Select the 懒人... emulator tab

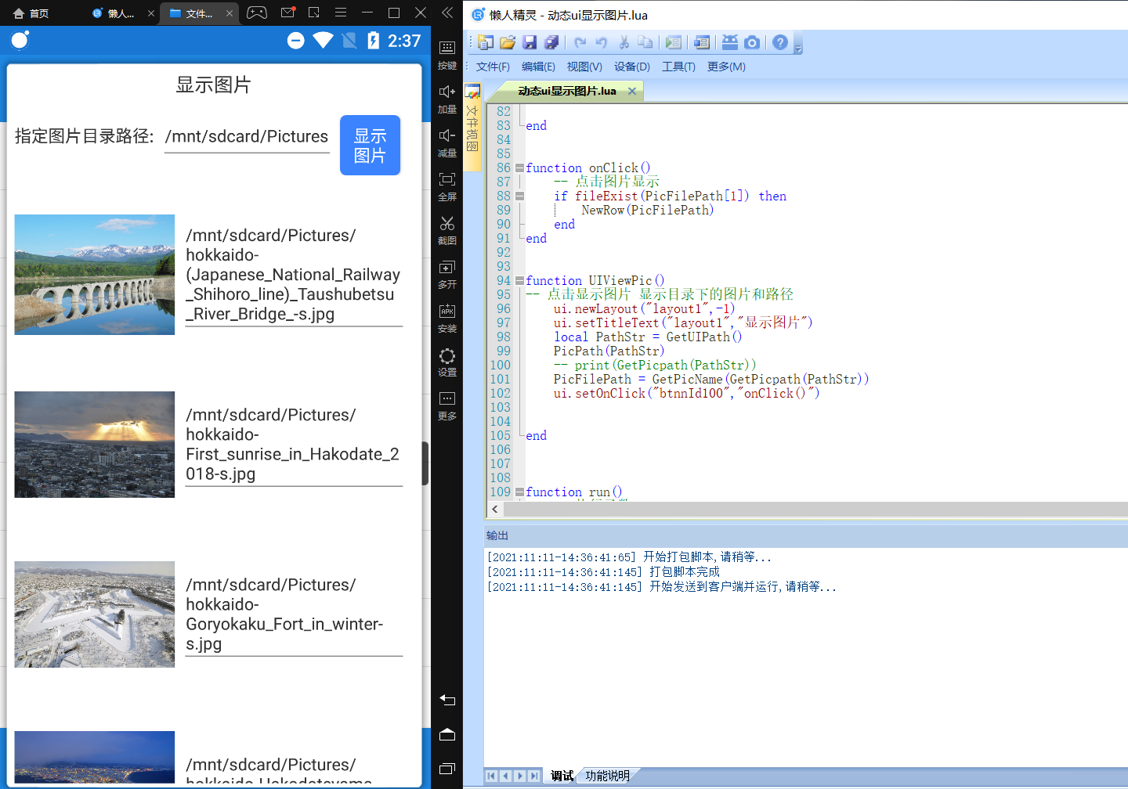tap(114, 13)
